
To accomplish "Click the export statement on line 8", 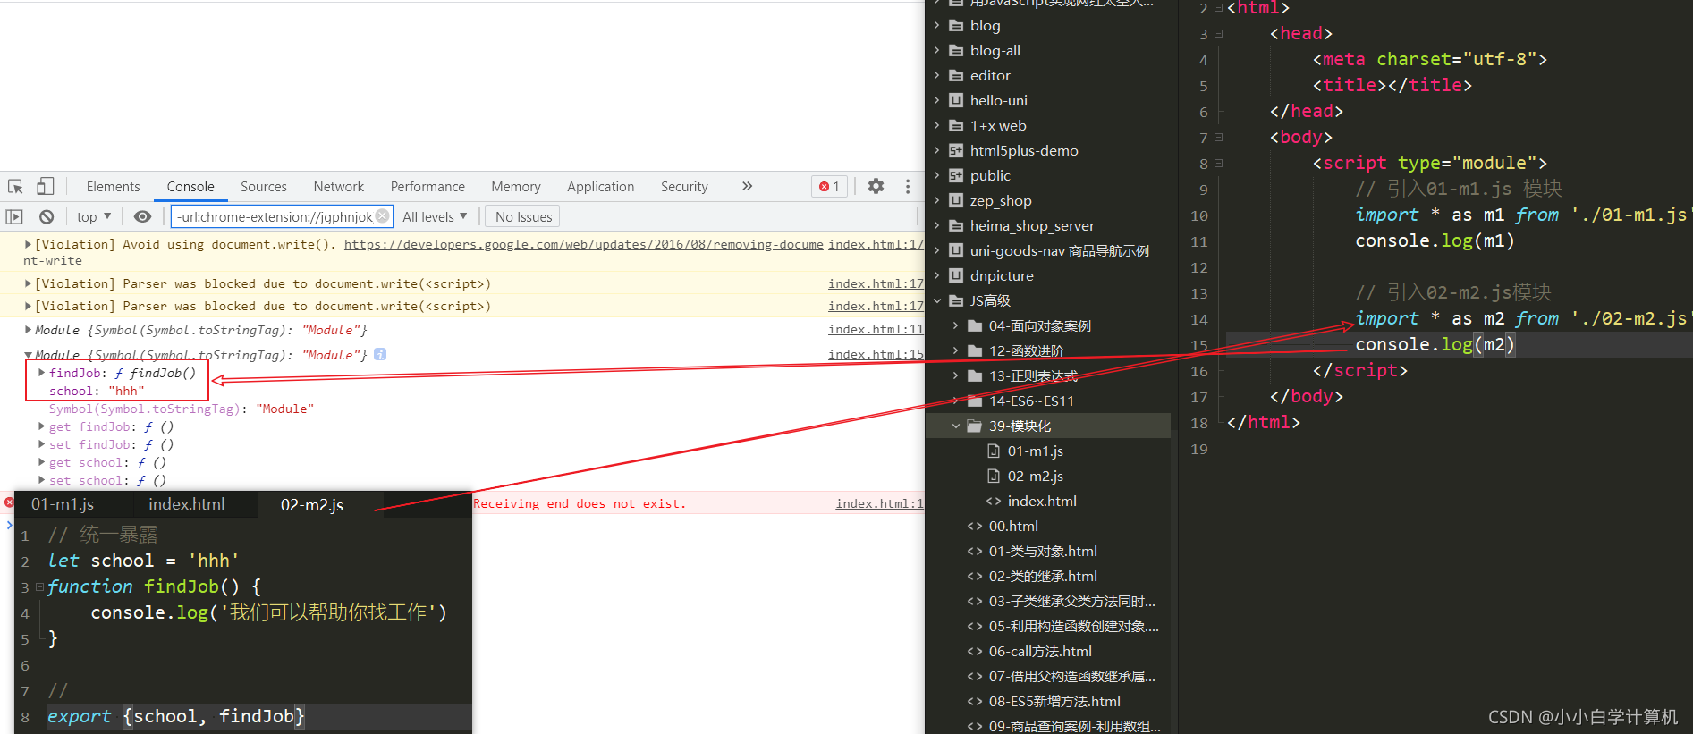I will click(175, 716).
